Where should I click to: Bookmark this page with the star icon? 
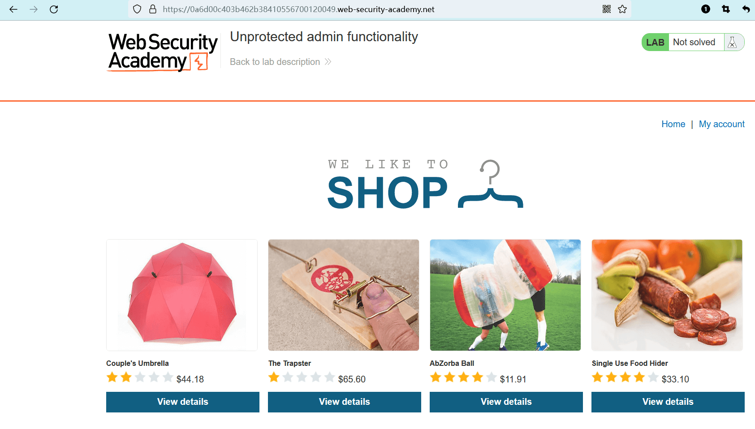point(622,9)
